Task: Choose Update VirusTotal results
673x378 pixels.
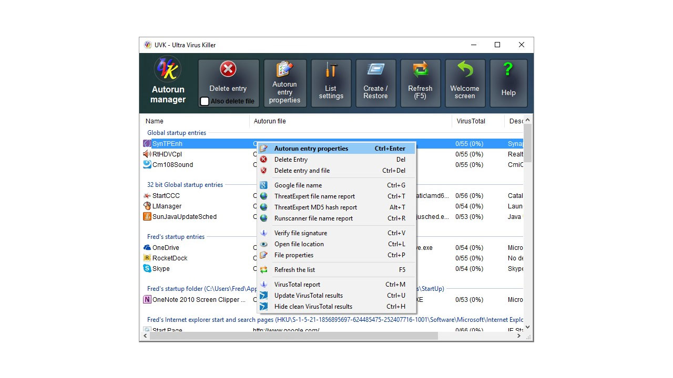Action: click(x=336, y=296)
